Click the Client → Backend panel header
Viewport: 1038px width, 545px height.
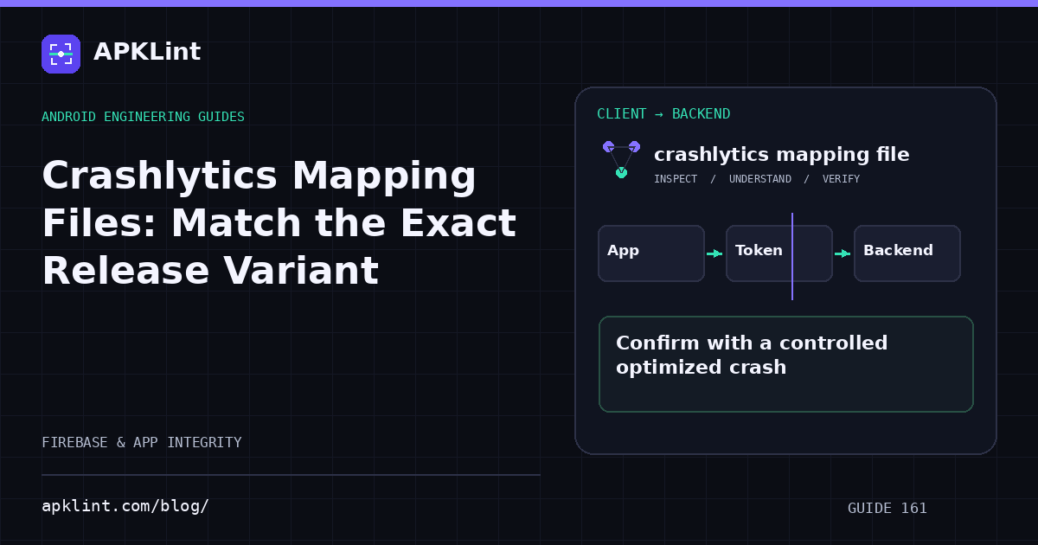(663, 114)
